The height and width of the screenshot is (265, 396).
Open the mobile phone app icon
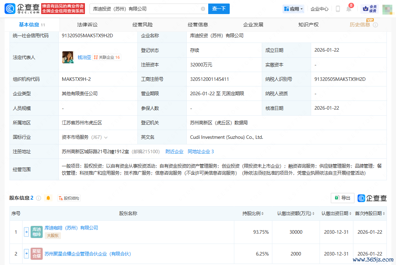(x=338, y=9)
